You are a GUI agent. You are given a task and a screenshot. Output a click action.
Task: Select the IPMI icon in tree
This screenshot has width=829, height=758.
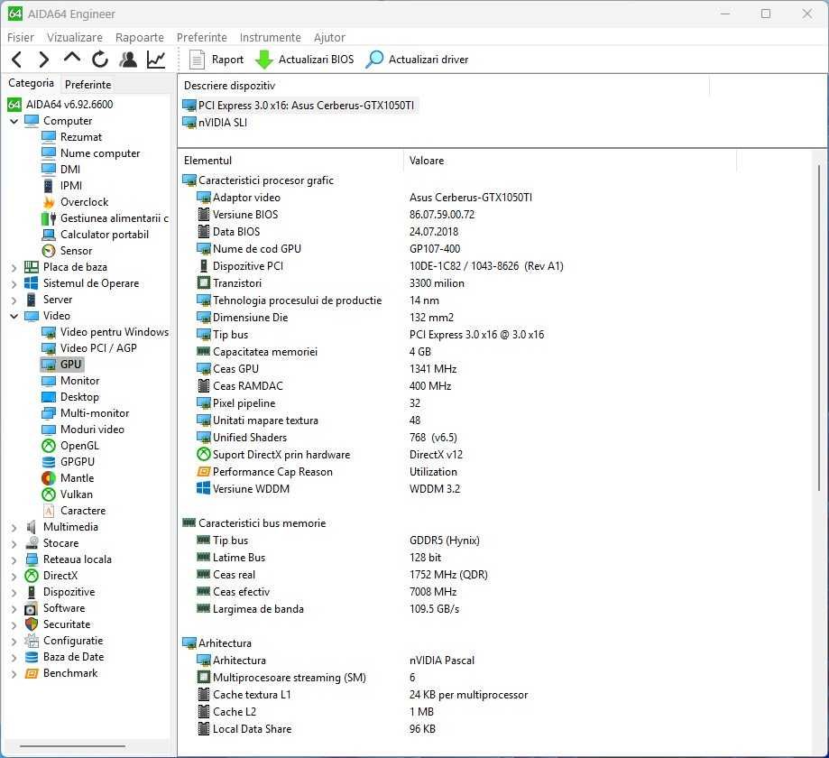48,186
